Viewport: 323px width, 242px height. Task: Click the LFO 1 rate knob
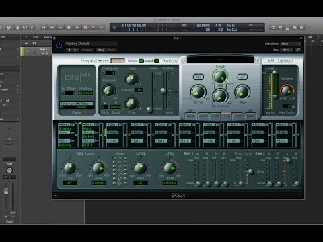point(98,168)
